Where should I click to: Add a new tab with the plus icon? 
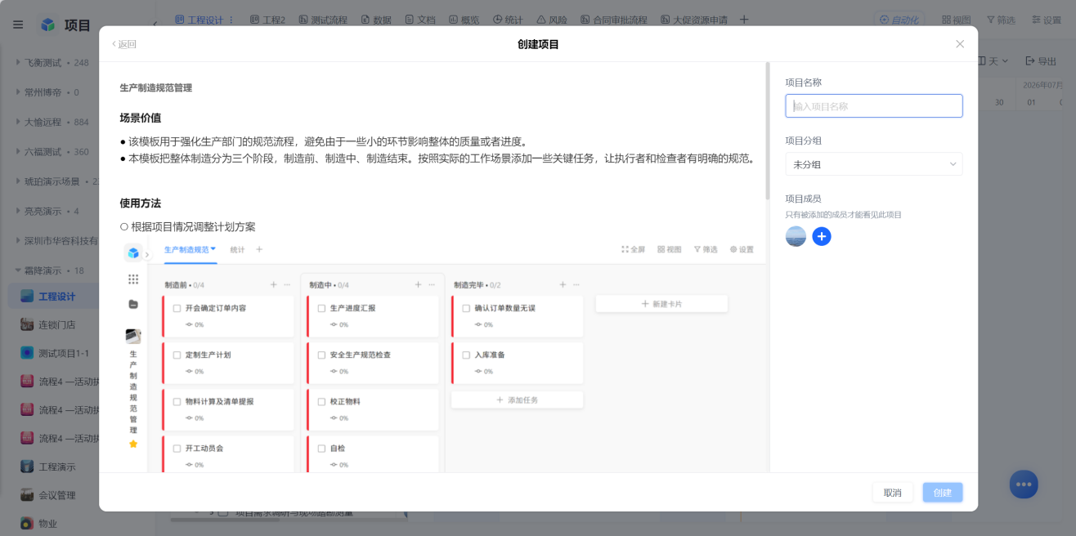tap(744, 20)
